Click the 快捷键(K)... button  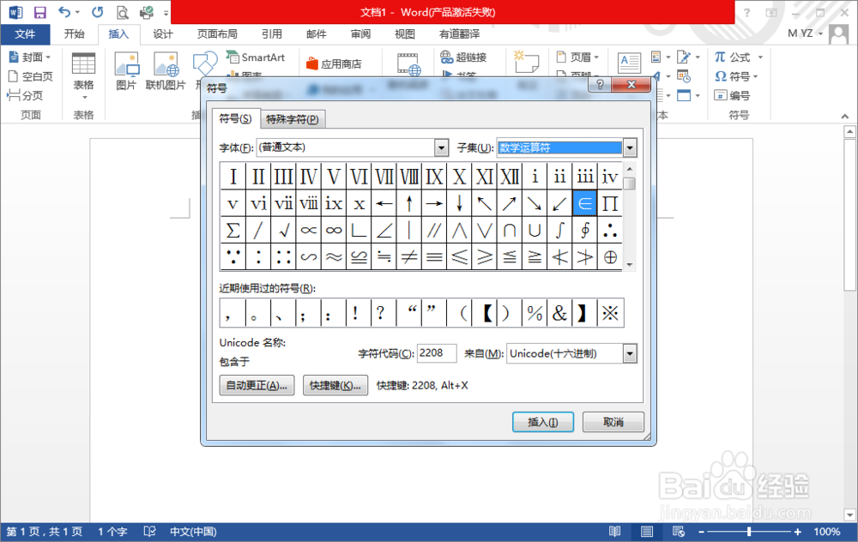(x=335, y=385)
